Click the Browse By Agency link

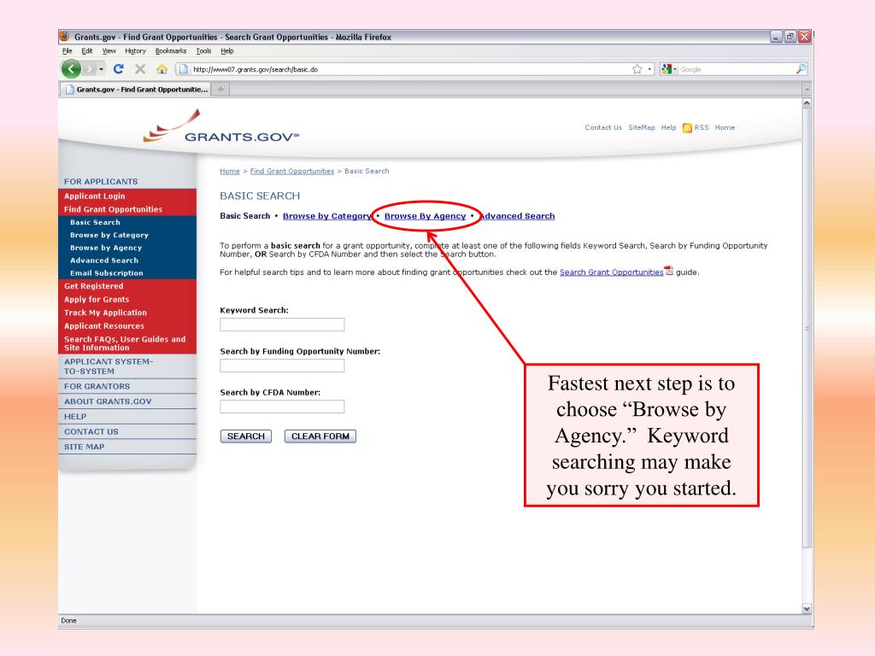pyautogui.click(x=425, y=216)
